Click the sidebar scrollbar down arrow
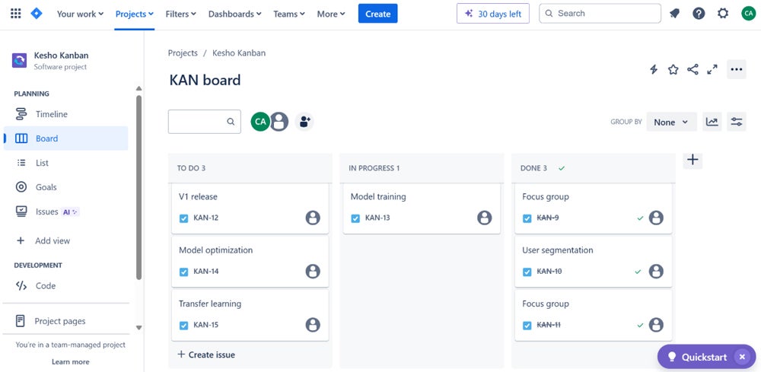Viewport: 761px width, 372px height. click(x=139, y=327)
